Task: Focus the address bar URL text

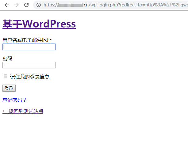Action: 116,5
